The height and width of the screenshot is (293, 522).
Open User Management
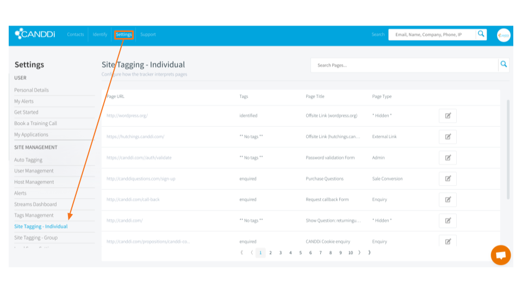[34, 171]
